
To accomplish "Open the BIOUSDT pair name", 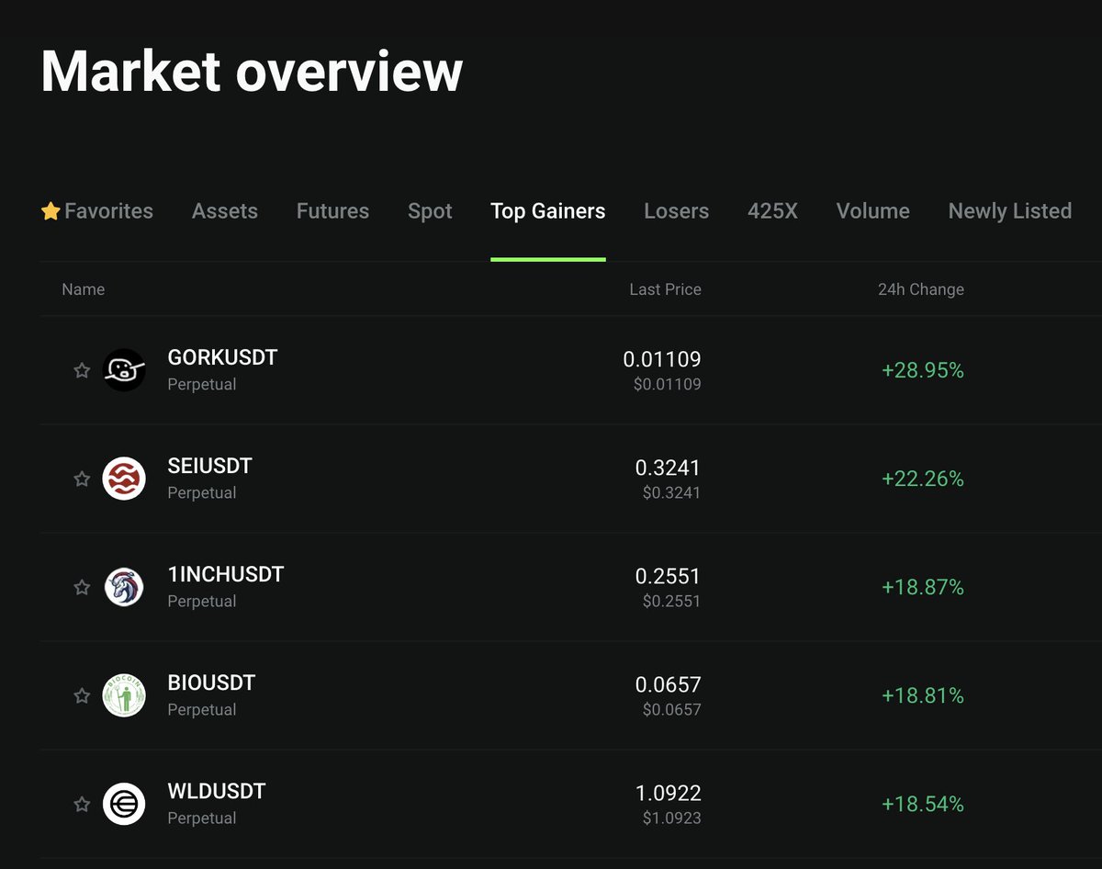I will point(211,683).
